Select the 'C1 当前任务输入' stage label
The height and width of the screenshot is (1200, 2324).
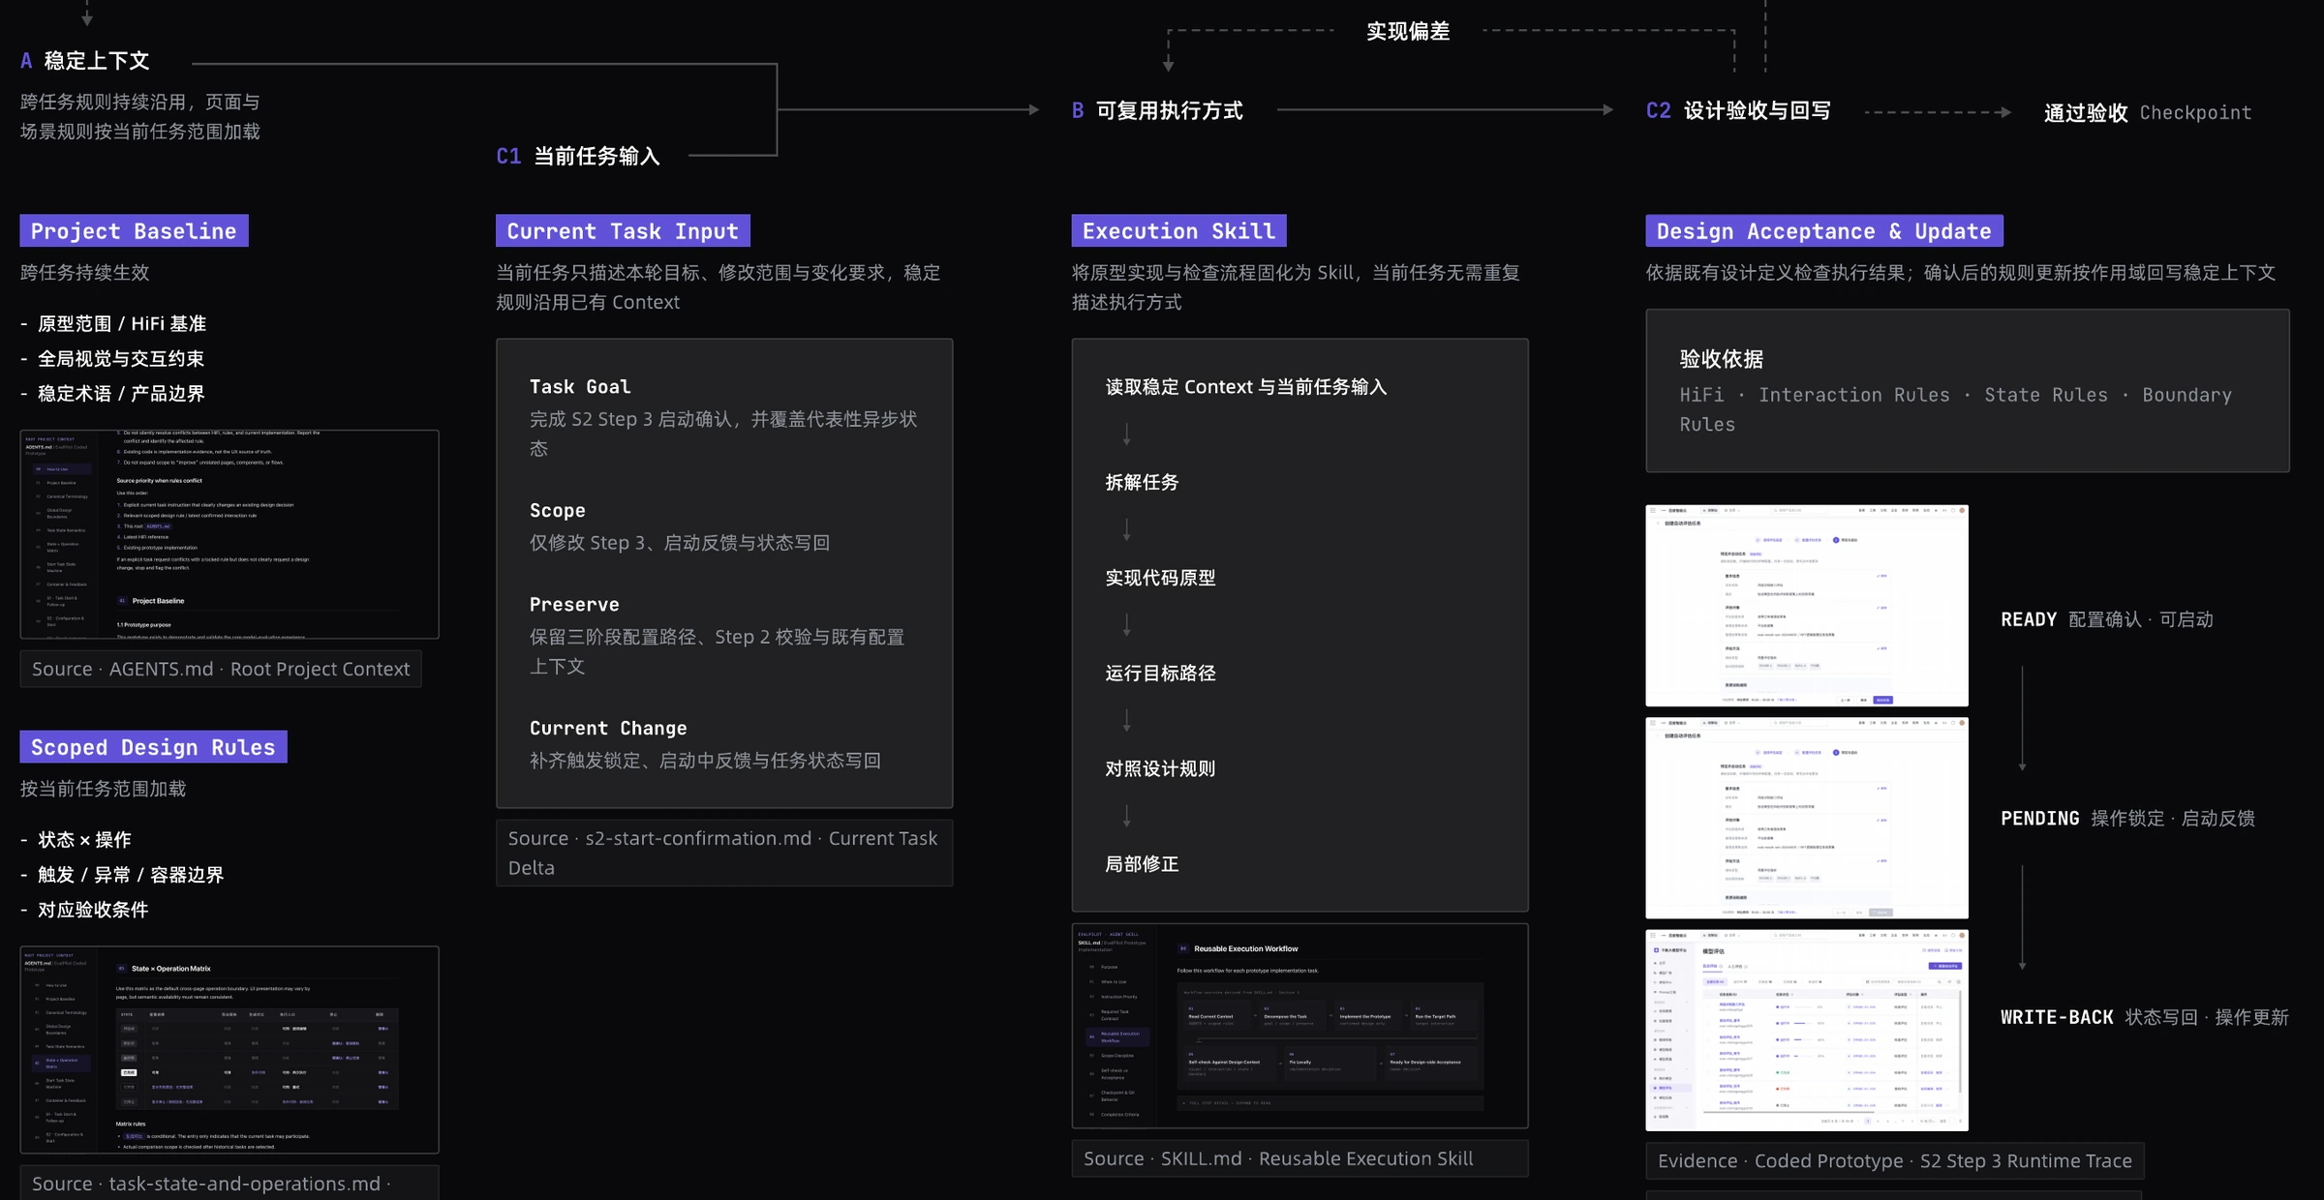pos(578,156)
